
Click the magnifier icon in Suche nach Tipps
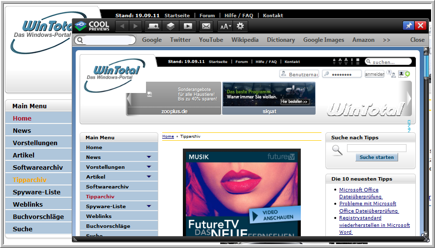pos(337,150)
